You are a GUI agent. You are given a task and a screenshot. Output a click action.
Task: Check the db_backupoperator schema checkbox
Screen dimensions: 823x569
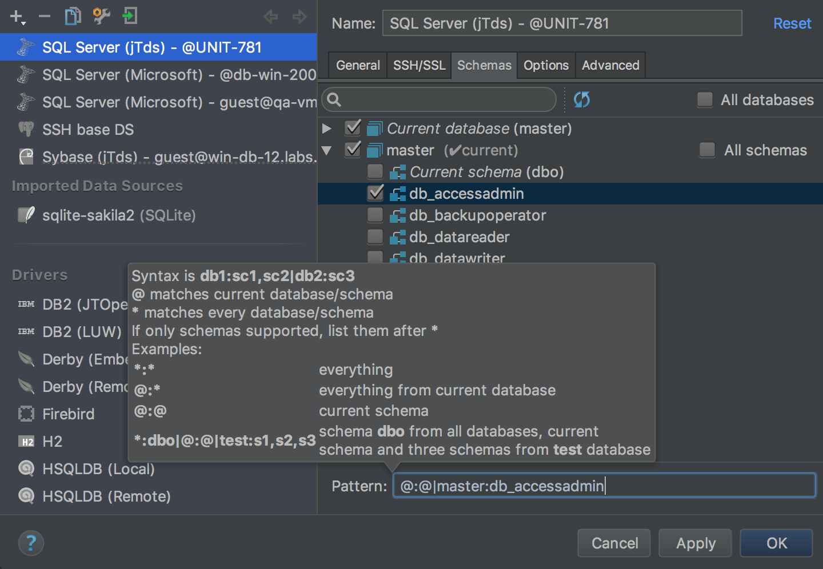click(375, 215)
